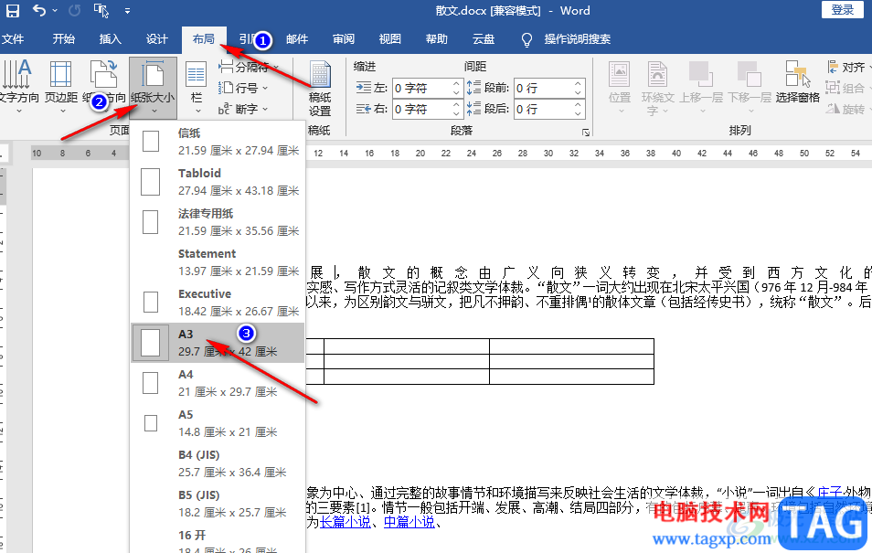
Task: Follow the 庄子 hyperlink in document
Action: tap(830, 493)
